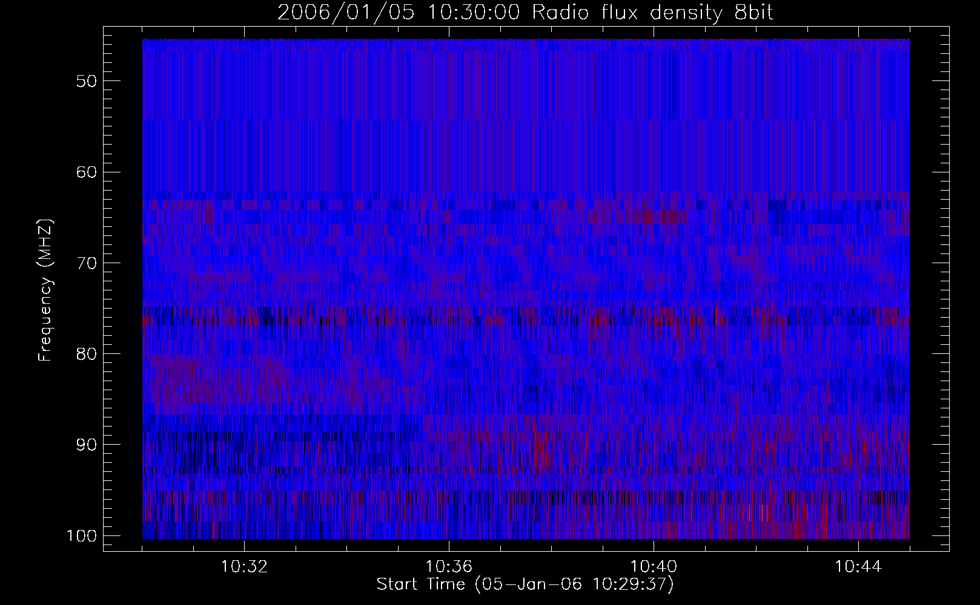Click the plot title '2006/01/05 10:30:00 Radio flux density 8bit'
The width and height of the screenshot is (980, 605).
[525, 13]
